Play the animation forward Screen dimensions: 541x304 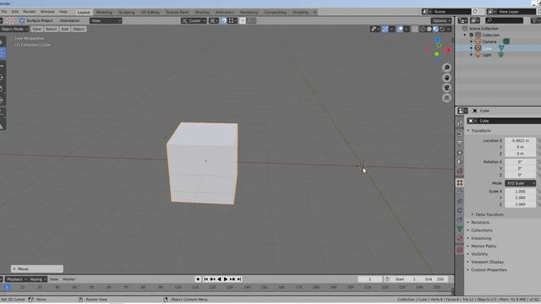coord(226,280)
